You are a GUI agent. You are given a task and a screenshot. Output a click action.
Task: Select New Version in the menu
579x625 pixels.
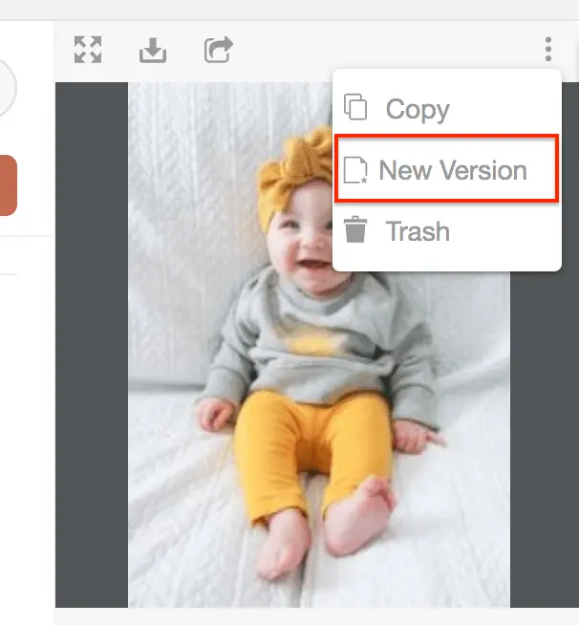pyautogui.click(x=446, y=170)
